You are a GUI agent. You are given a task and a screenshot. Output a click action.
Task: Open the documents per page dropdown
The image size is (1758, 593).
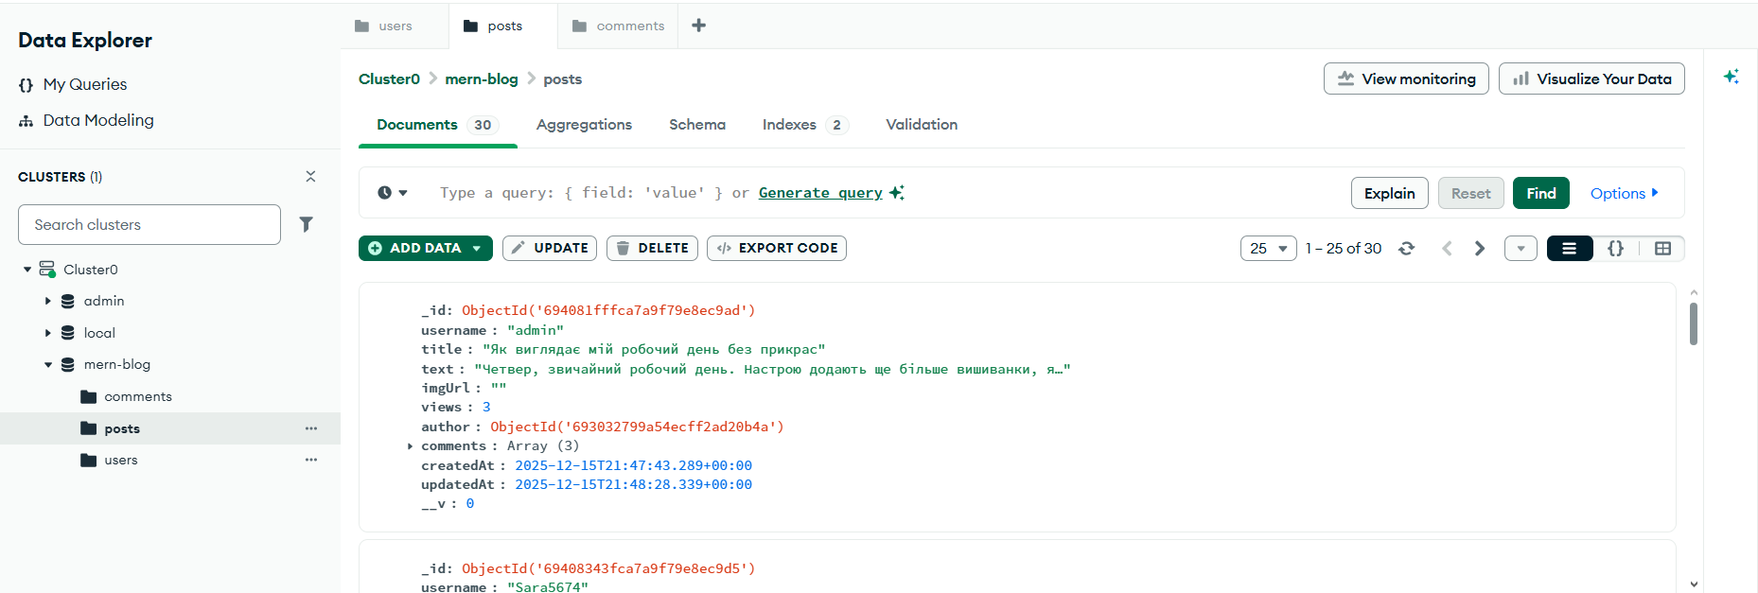pos(1268,248)
